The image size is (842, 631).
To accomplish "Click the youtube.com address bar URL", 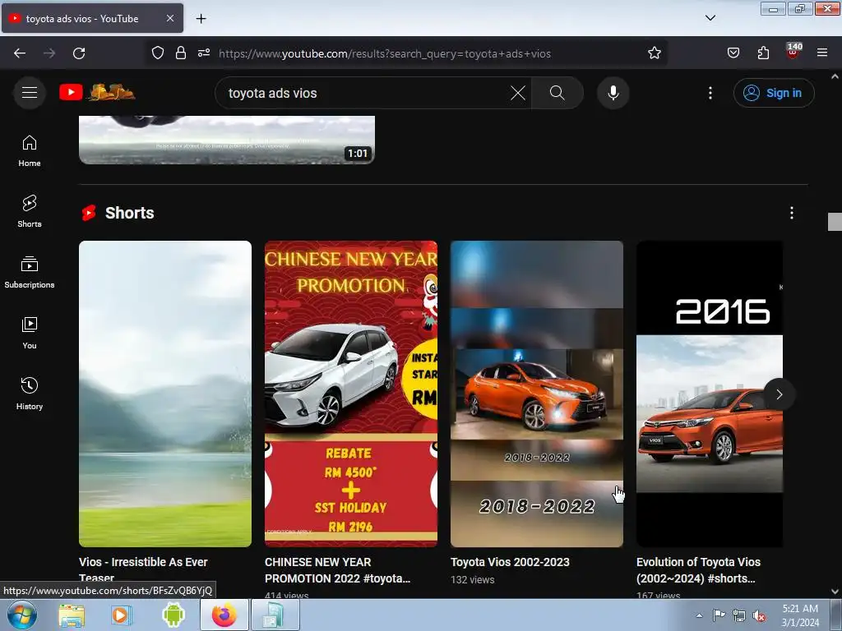I will pos(385,53).
